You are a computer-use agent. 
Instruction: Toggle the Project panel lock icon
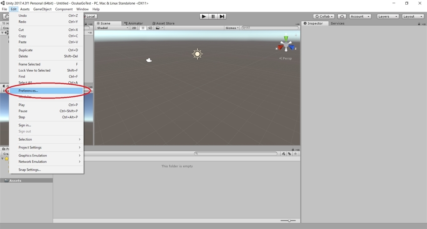(293, 149)
